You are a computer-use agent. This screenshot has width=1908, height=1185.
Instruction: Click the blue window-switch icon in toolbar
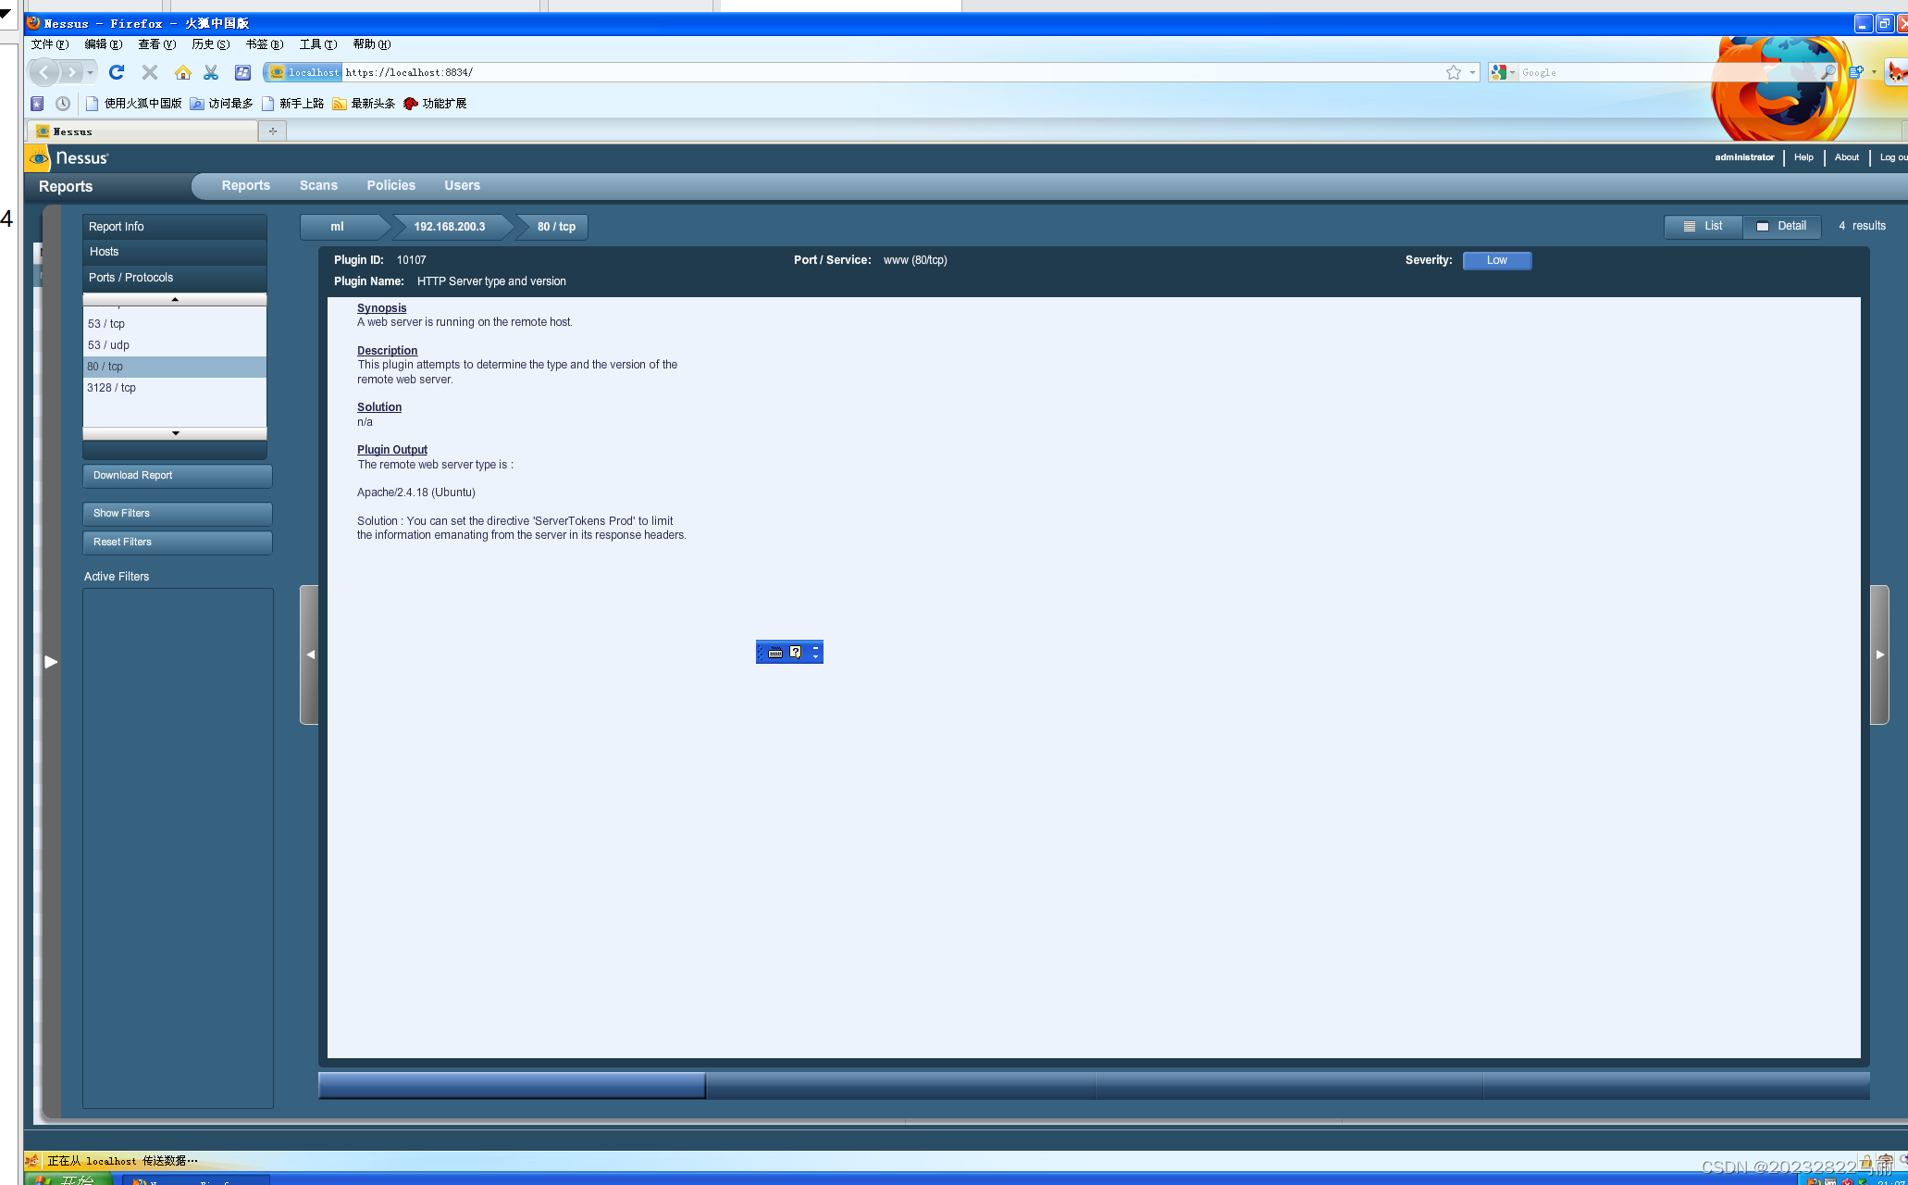click(x=242, y=72)
